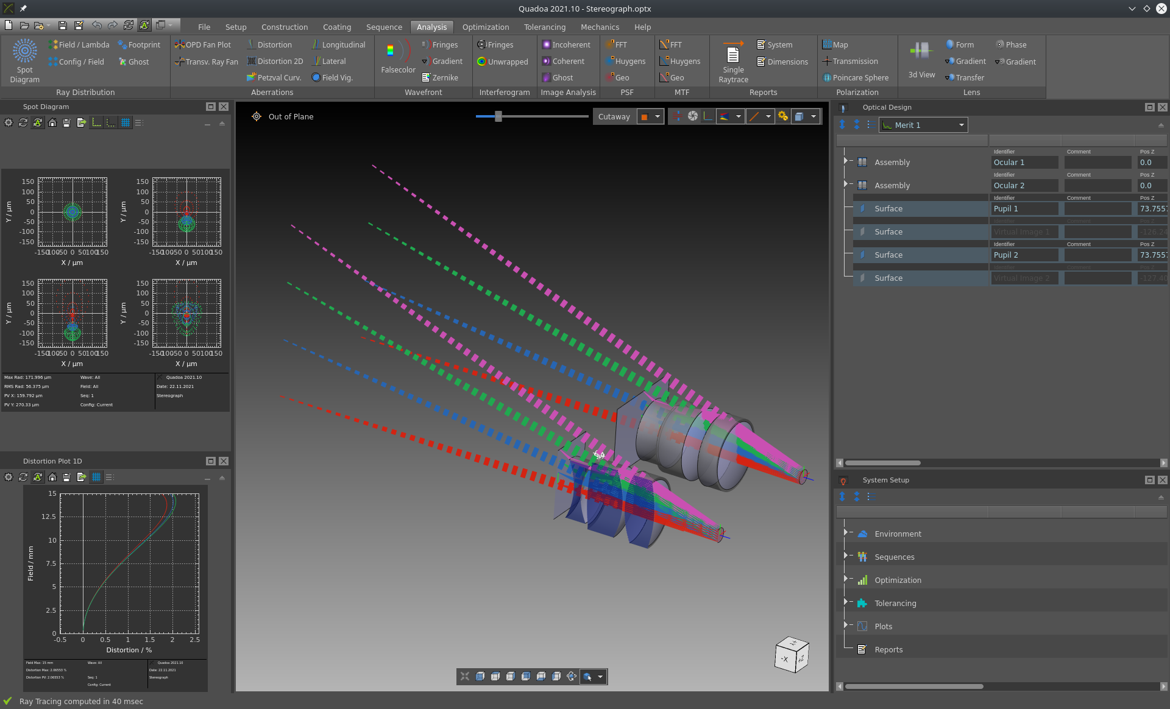Switch to the Optimization ribbon tab

486,27
